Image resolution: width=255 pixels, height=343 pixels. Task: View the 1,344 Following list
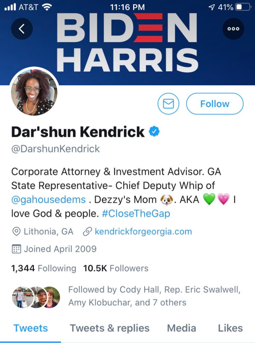point(44,268)
